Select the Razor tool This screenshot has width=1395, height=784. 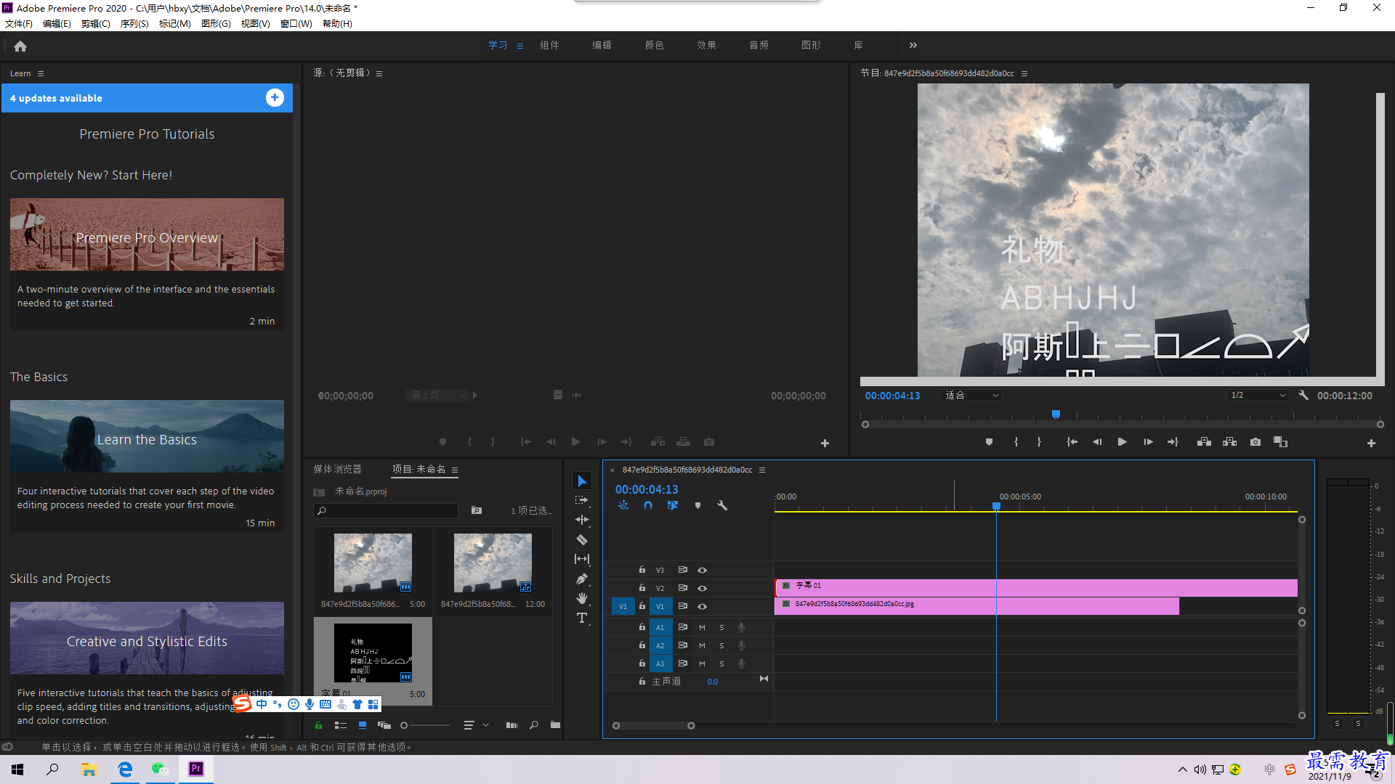click(x=582, y=539)
